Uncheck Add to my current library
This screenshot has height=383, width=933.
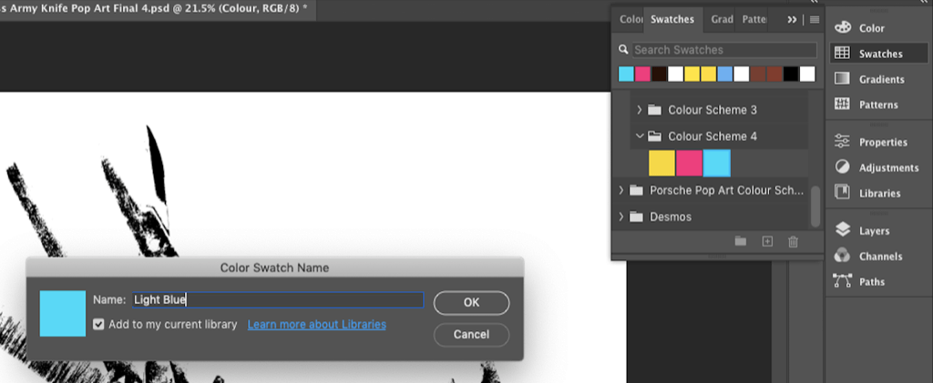(98, 325)
